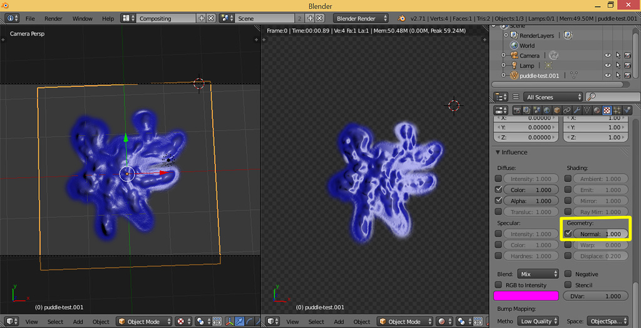Open the Window menu
641x328 pixels.
[83, 18]
